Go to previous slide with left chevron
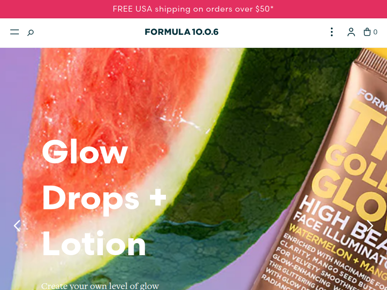The image size is (387, 290). pos(17,226)
